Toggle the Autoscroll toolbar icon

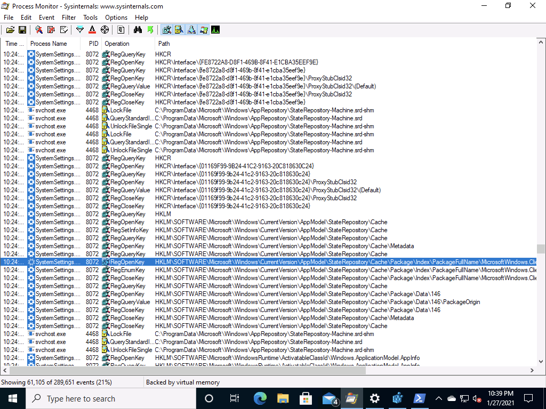(51, 30)
